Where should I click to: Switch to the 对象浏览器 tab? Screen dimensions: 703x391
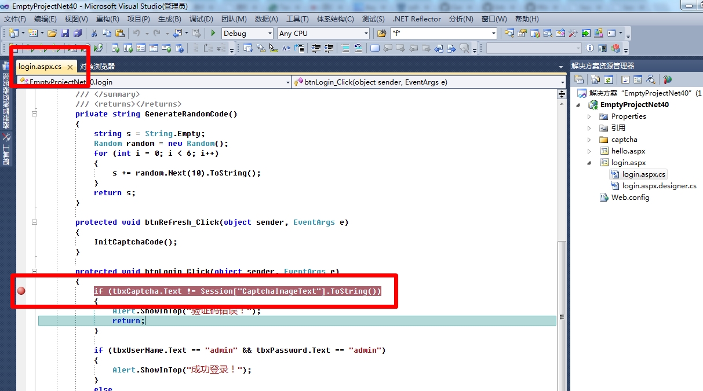click(x=97, y=67)
